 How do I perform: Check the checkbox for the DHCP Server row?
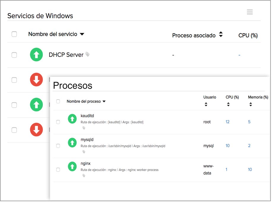click(x=14, y=55)
